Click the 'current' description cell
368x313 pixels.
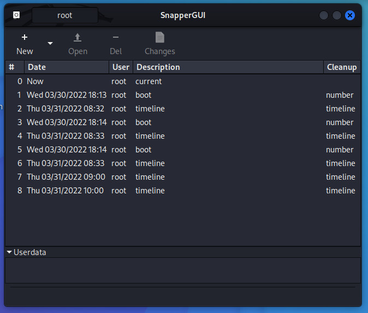(x=149, y=81)
